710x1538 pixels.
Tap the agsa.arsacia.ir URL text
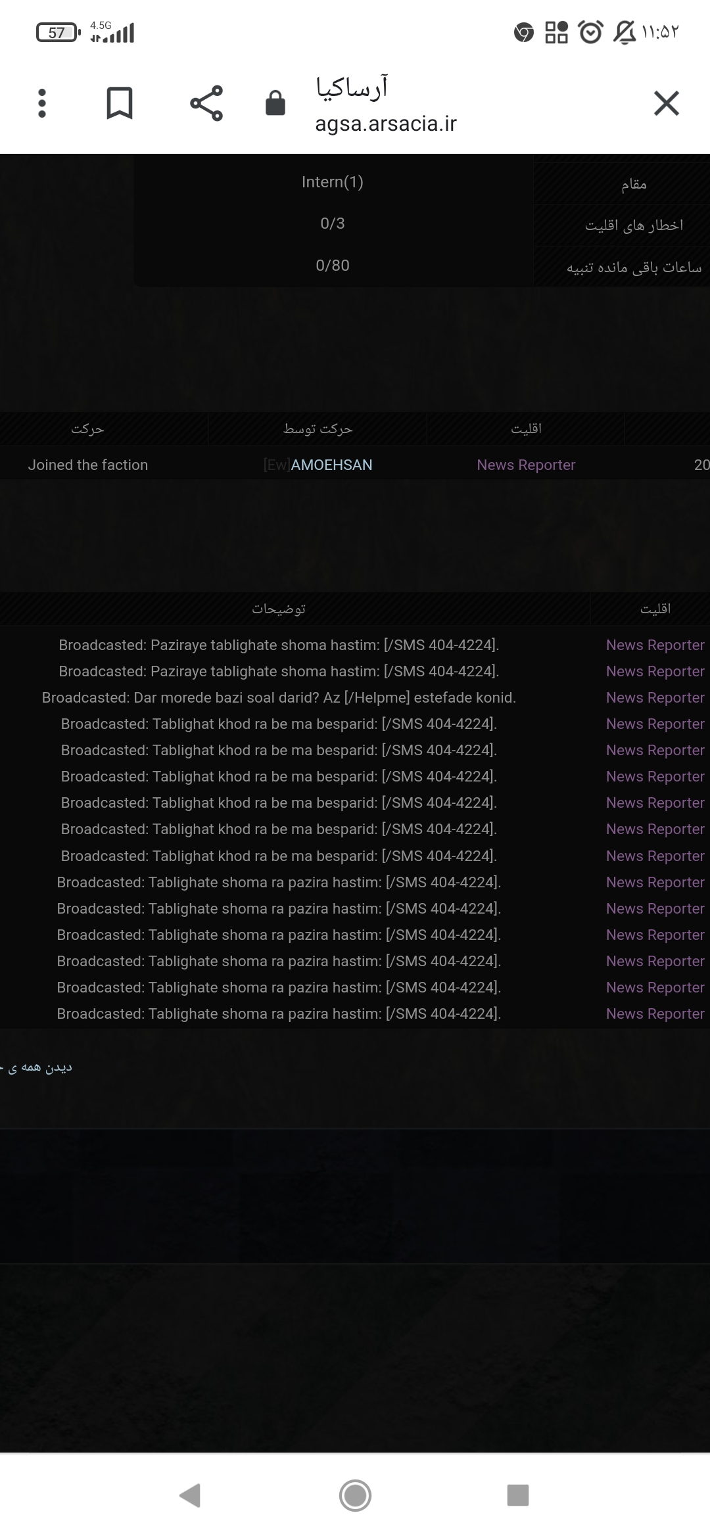pos(385,124)
